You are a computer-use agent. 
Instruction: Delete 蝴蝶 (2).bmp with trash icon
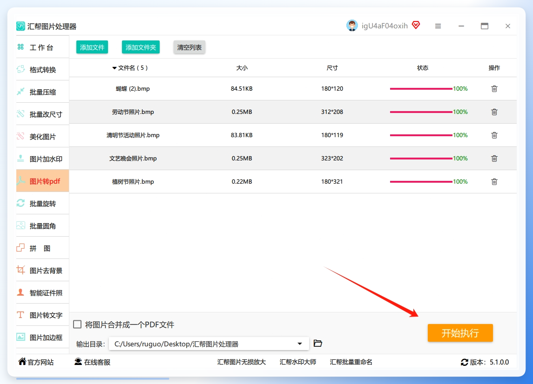pos(494,89)
